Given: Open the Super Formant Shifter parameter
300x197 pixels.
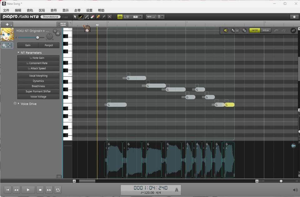Looking at the screenshot, I should click(x=38, y=92).
